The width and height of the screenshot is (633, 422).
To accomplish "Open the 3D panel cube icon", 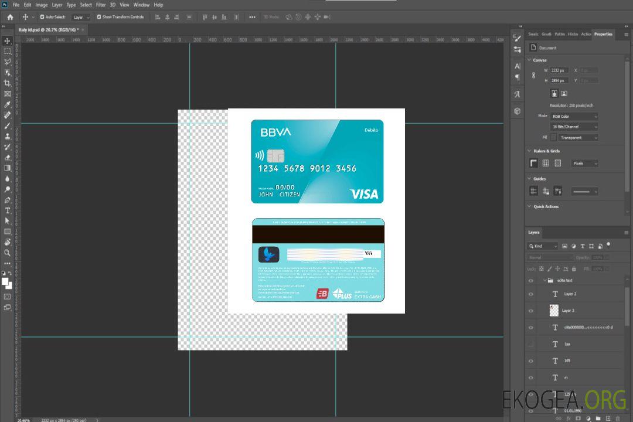I will (518, 111).
